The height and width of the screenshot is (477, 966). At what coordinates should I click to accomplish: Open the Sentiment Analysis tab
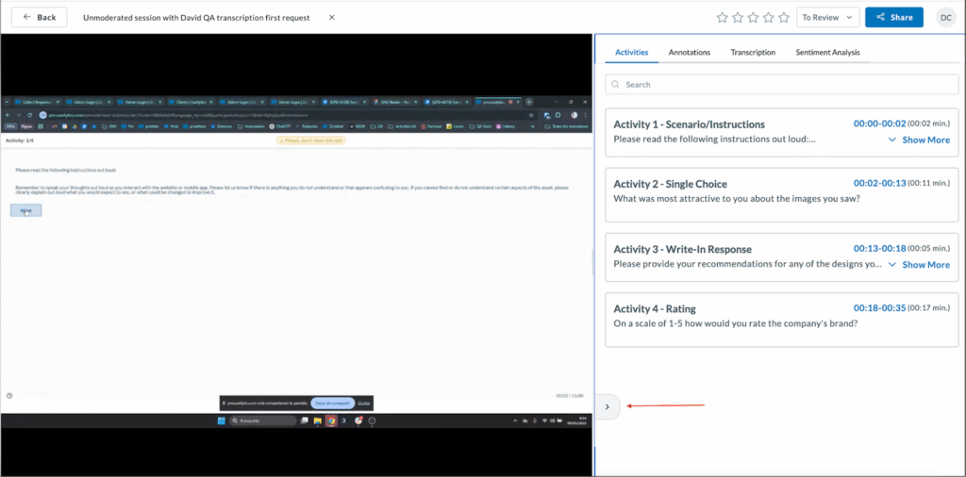tap(827, 53)
